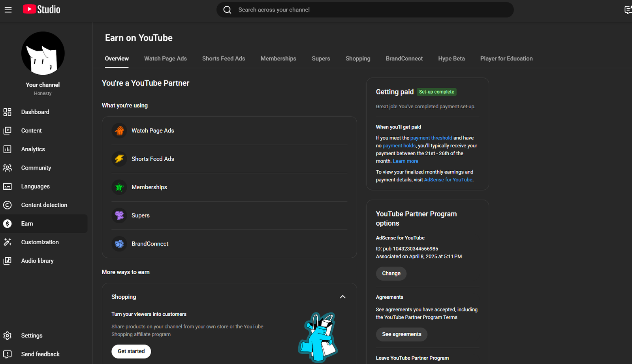Viewport: 632px width, 364px height.
Task: Click the Settings gear icon
Action: (x=8, y=336)
